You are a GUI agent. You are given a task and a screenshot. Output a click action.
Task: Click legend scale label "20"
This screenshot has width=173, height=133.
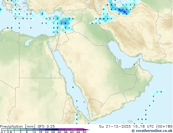(47, 132)
